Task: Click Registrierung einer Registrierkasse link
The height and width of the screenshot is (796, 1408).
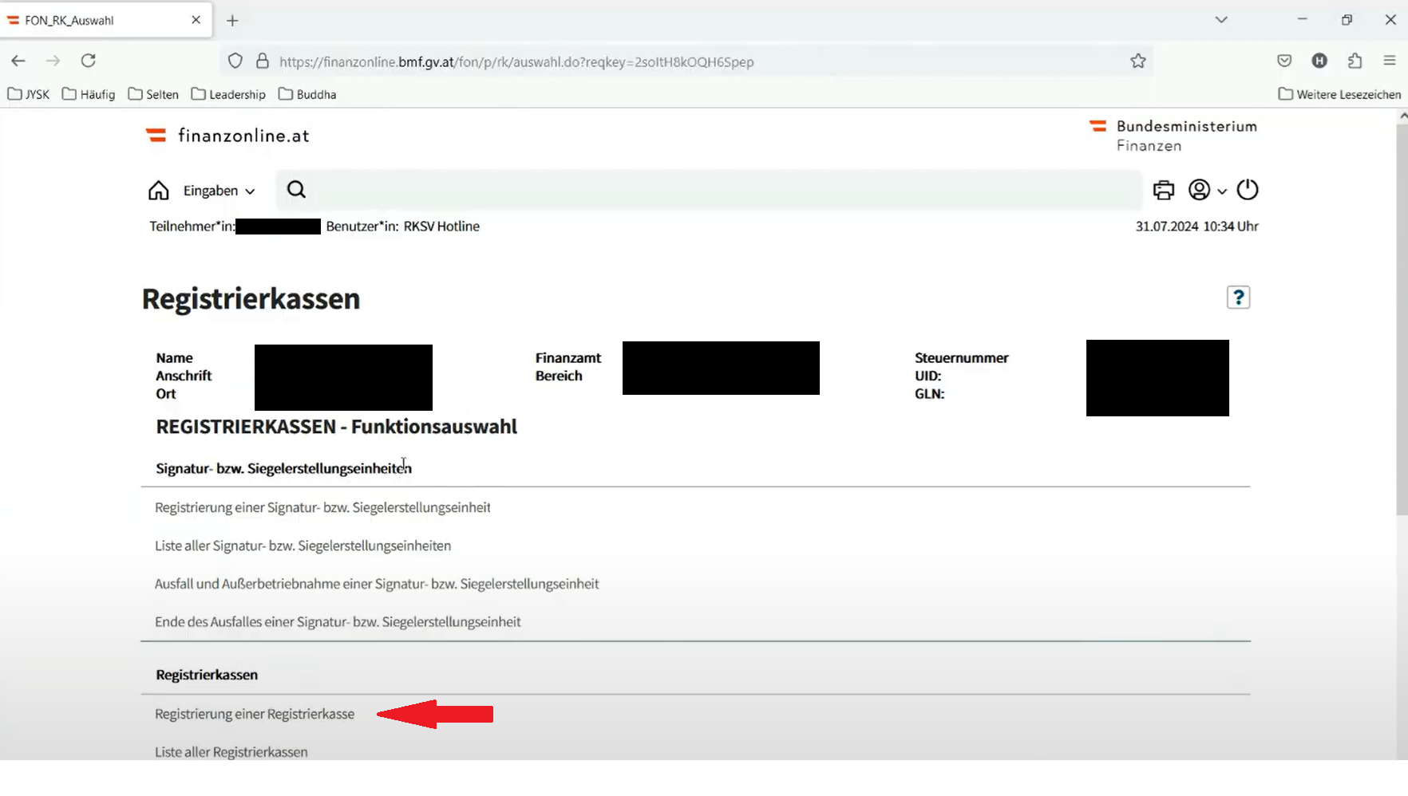Action: pyautogui.click(x=255, y=714)
